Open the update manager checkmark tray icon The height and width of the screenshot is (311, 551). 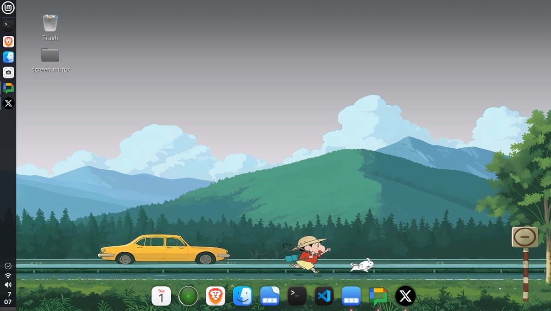[x=8, y=266]
